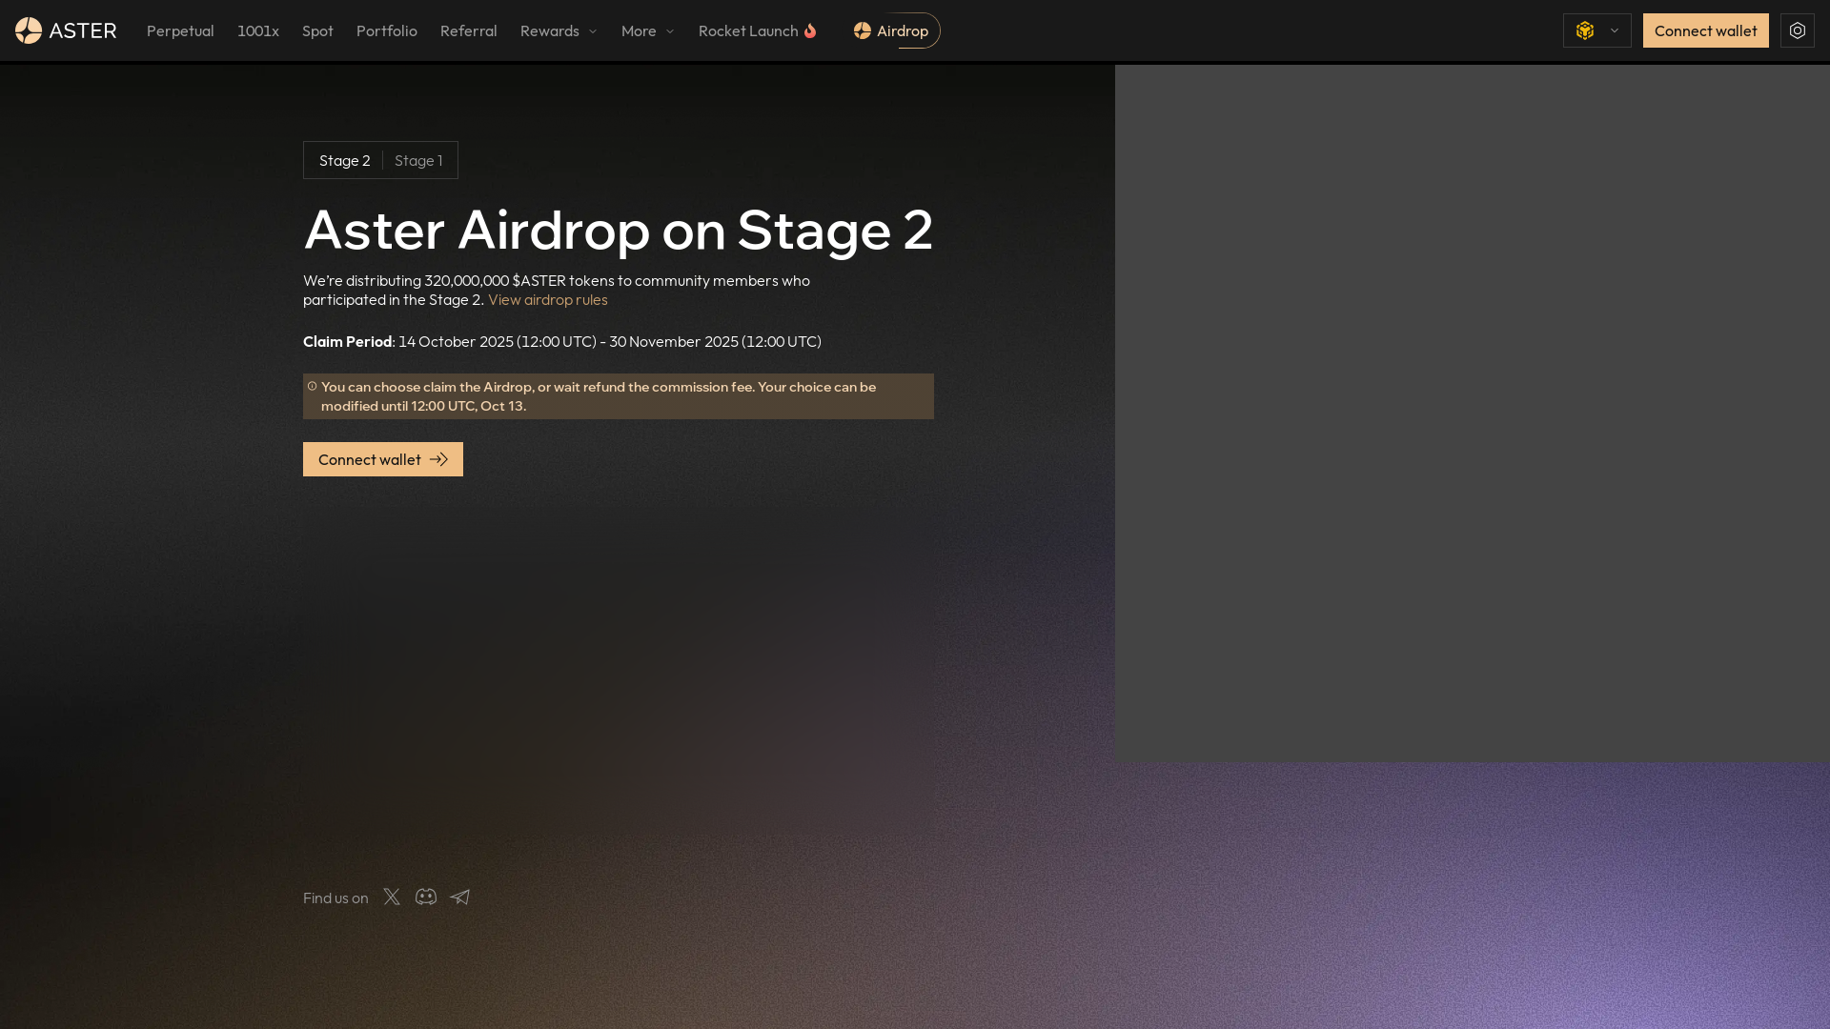1830x1029 pixels.
Task: Click the ASTER logo in header
Action: [x=66, y=30]
